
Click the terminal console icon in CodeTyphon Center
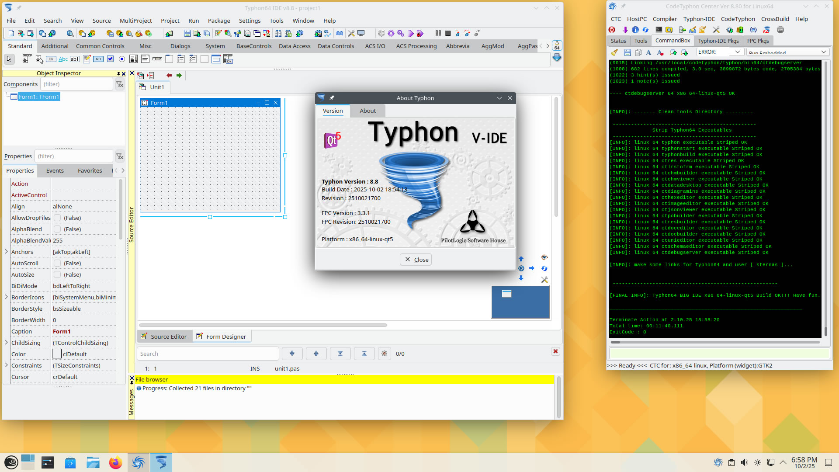[x=659, y=30]
